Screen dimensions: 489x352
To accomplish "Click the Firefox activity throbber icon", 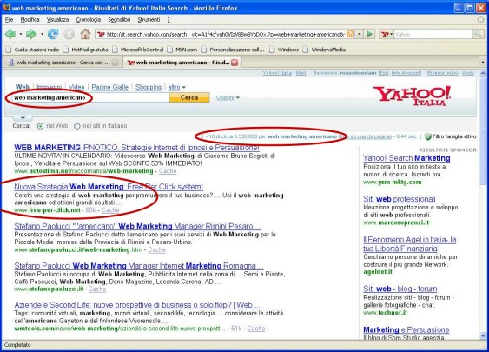I will pyautogui.click(x=481, y=19).
